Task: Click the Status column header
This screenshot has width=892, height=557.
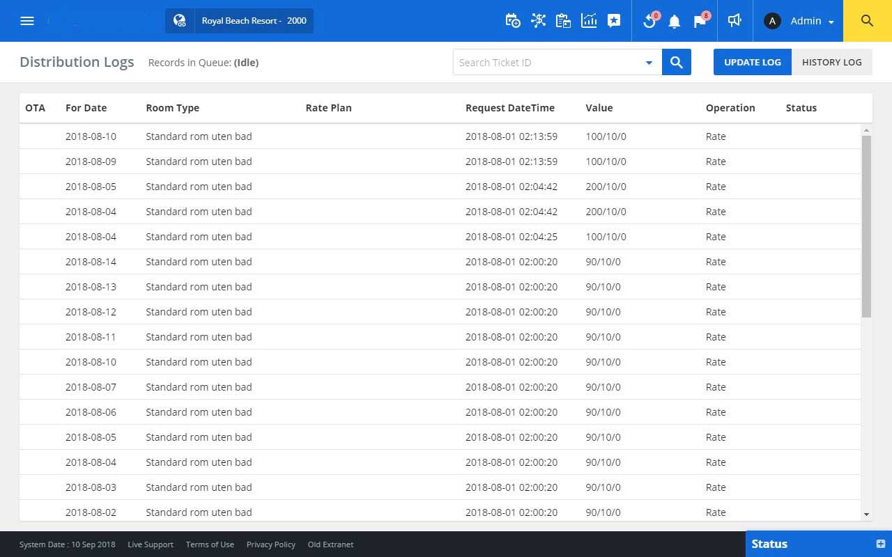Action: click(x=801, y=108)
